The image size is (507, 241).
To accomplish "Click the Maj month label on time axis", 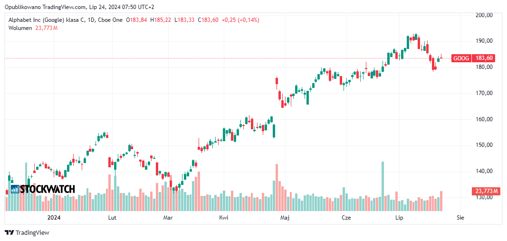I will click(x=285, y=218).
